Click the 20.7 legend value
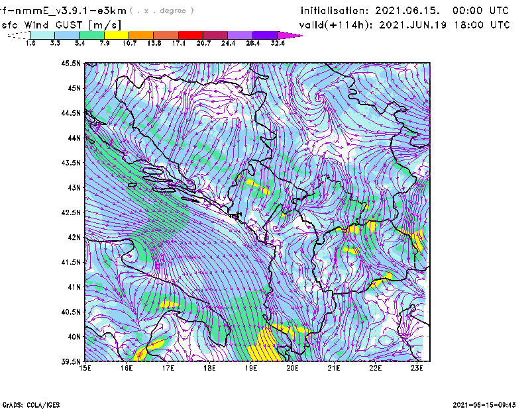 203,43
